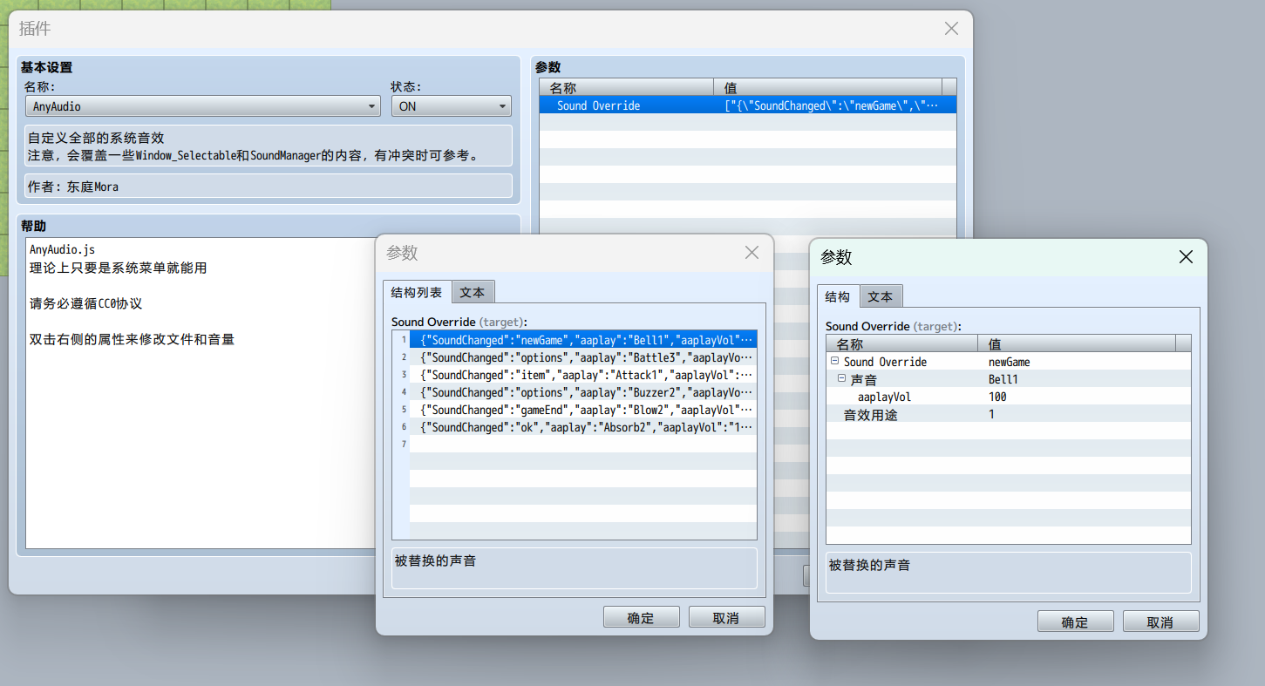Screen dimensions: 1265x686
Task: Select the 结构 tab in the front dialog
Action: (838, 296)
